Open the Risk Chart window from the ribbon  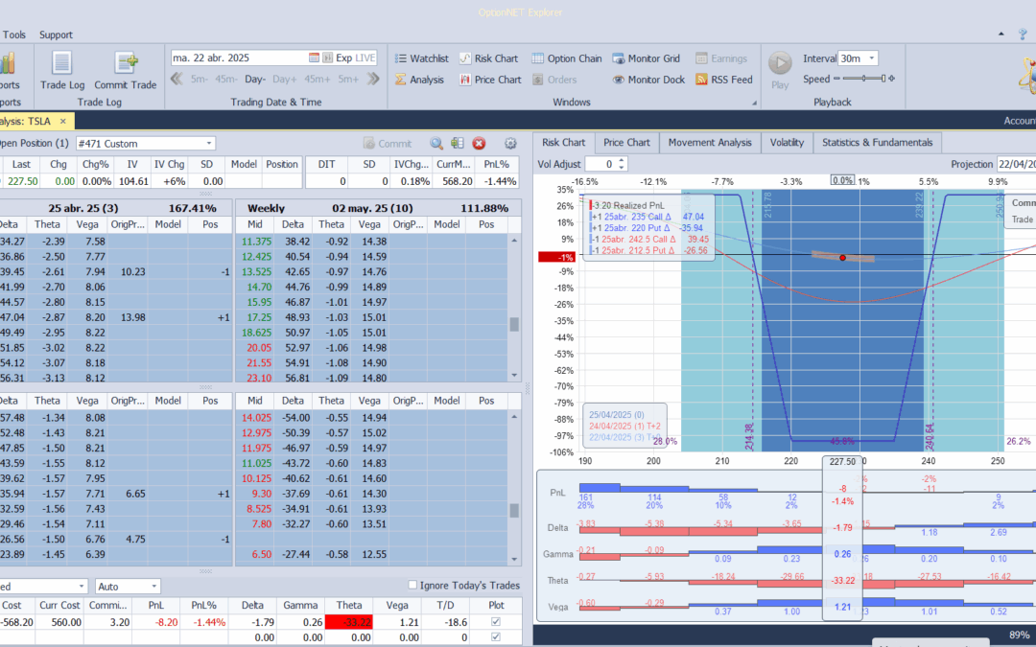pyautogui.click(x=489, y=58)
